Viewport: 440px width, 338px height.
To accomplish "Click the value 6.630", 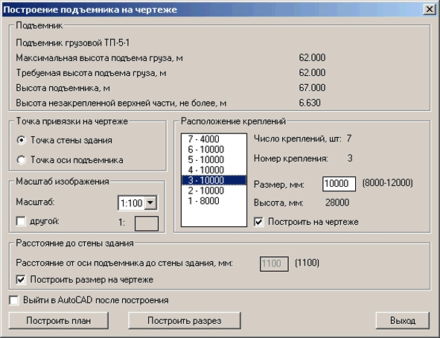I will pyautogui.click(x=310, y=103).
